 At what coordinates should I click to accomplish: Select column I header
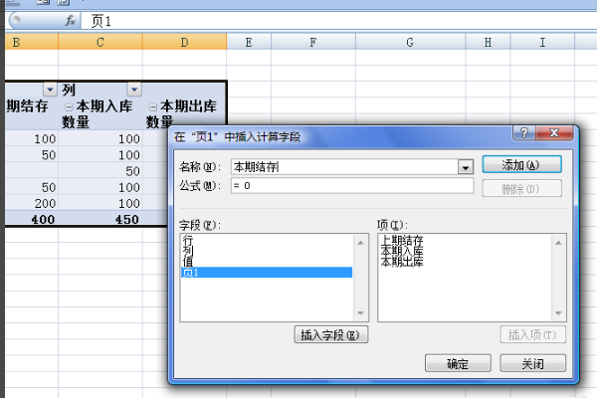(x=542, y=42)
